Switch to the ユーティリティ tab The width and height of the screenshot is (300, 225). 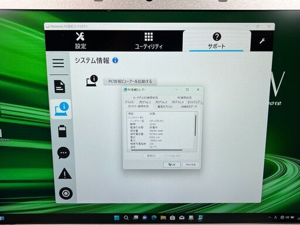click(149, 40)
